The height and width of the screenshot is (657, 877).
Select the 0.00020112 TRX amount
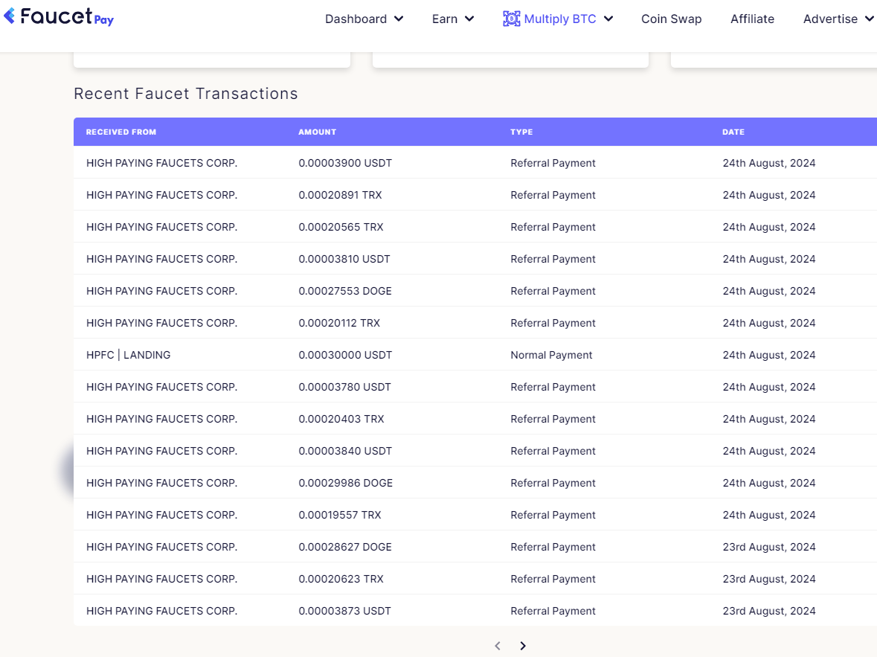[x=339, y=323]
